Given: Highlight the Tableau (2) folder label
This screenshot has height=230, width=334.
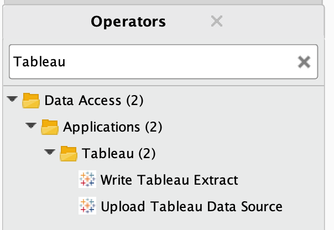Looking at the screenshot, I should pos(119,153).
